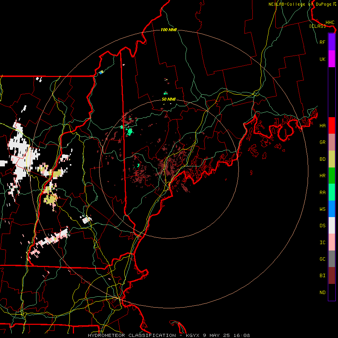The image size is (338, 338).
Task: Click the GC legend label
Action: (322, 259)
